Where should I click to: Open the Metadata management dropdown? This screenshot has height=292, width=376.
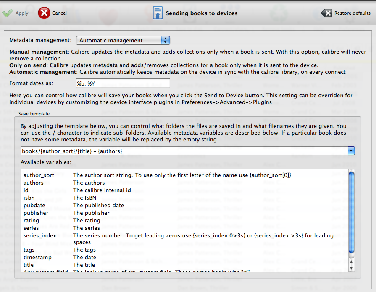coord(123,40)
